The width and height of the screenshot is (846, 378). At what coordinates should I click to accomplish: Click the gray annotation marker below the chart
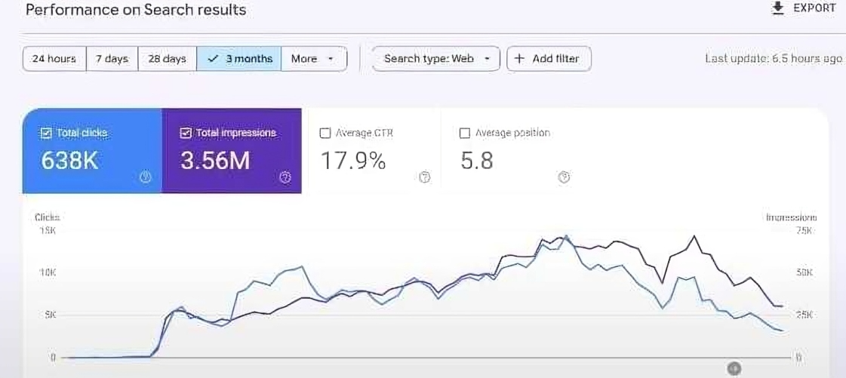(x=734, y=368)
